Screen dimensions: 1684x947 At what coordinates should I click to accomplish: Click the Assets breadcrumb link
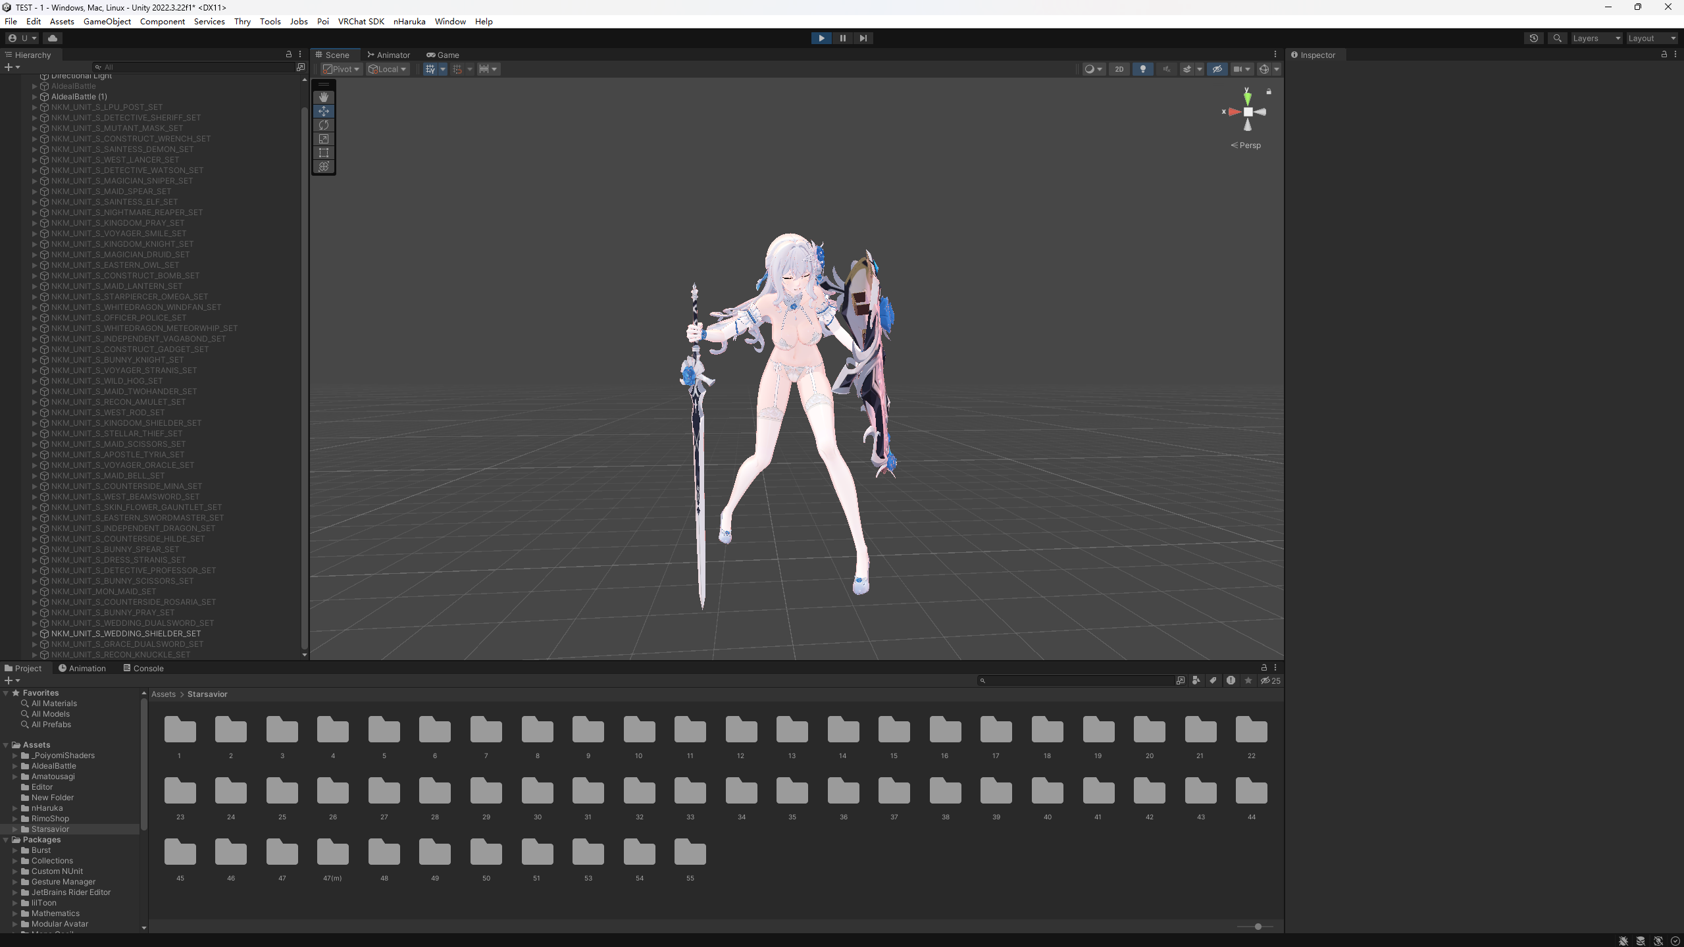coord(163,694)
